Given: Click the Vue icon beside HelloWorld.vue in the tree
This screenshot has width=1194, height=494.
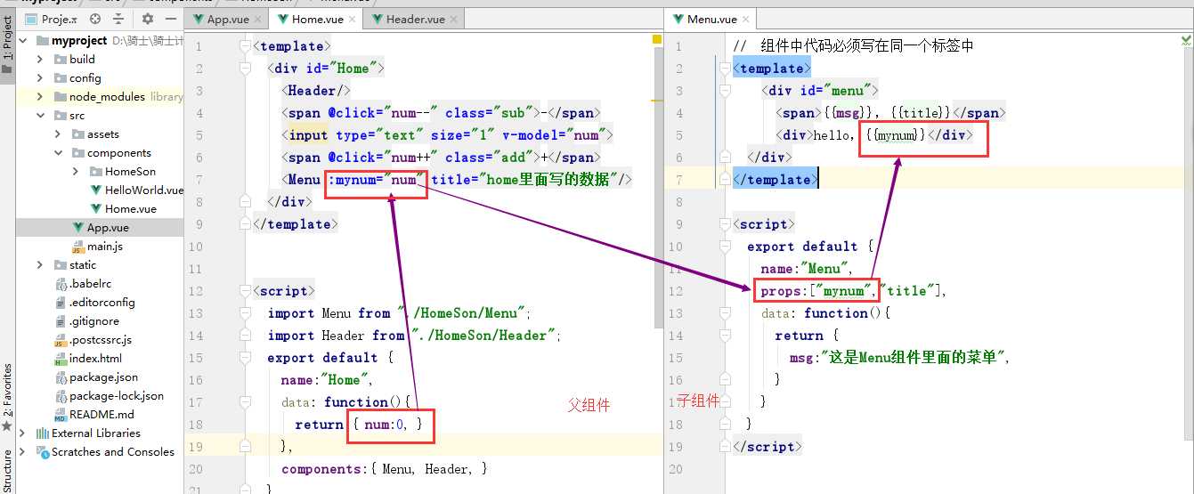Looking at the screenshot, I should point(96,190).
